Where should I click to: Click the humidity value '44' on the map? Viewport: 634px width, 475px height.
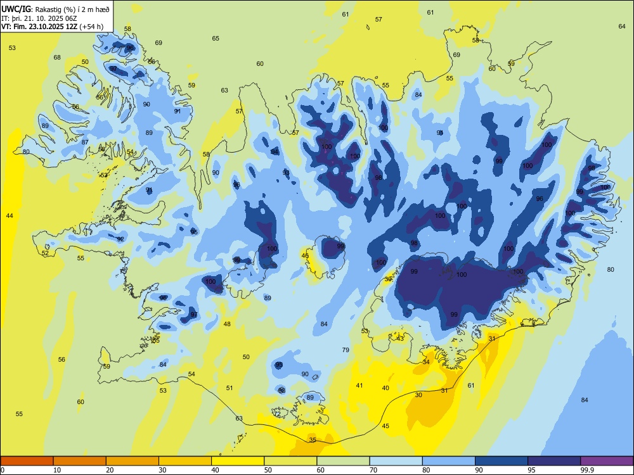click(x=10, y=216)
